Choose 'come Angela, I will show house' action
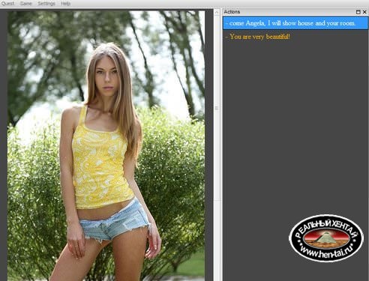This screenshot has height=281, width=369. [295, 23]
